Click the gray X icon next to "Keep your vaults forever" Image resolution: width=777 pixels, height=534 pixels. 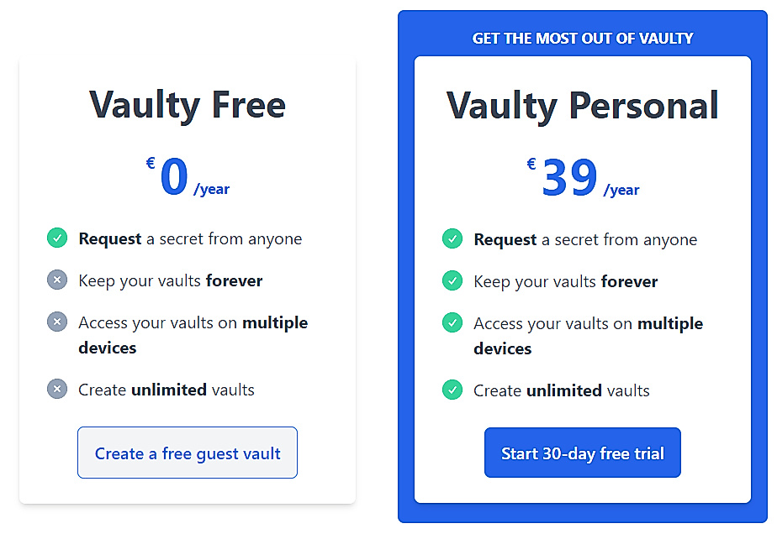click(56, 280)
